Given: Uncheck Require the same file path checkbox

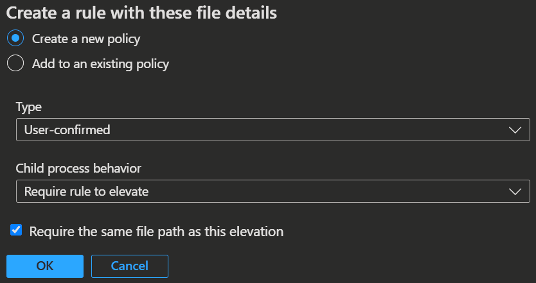Looking at the screenshot, I should coord(15,230).
